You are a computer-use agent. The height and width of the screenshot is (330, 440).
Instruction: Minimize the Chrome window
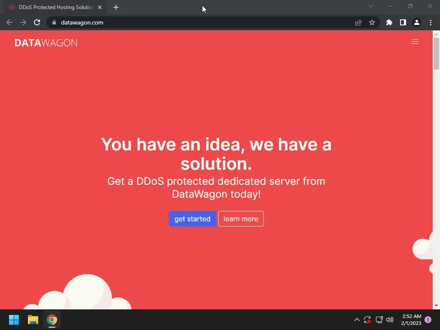[x=390, y=6]
